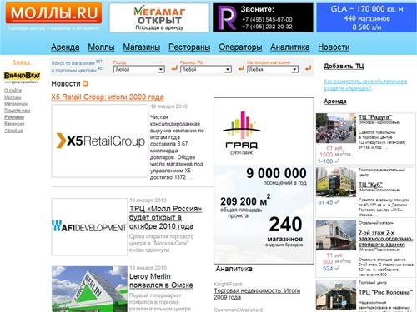This screenshot has width=417, height=312.
Task: Open the X5 Retail Group logo image
Action: coord(100,141)
